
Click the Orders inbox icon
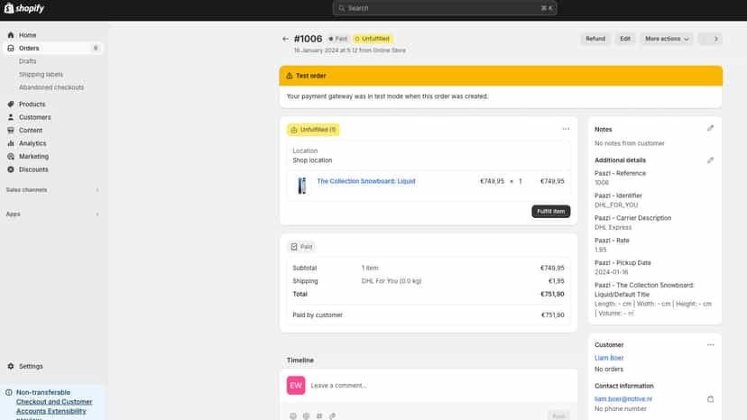(11, 48)
